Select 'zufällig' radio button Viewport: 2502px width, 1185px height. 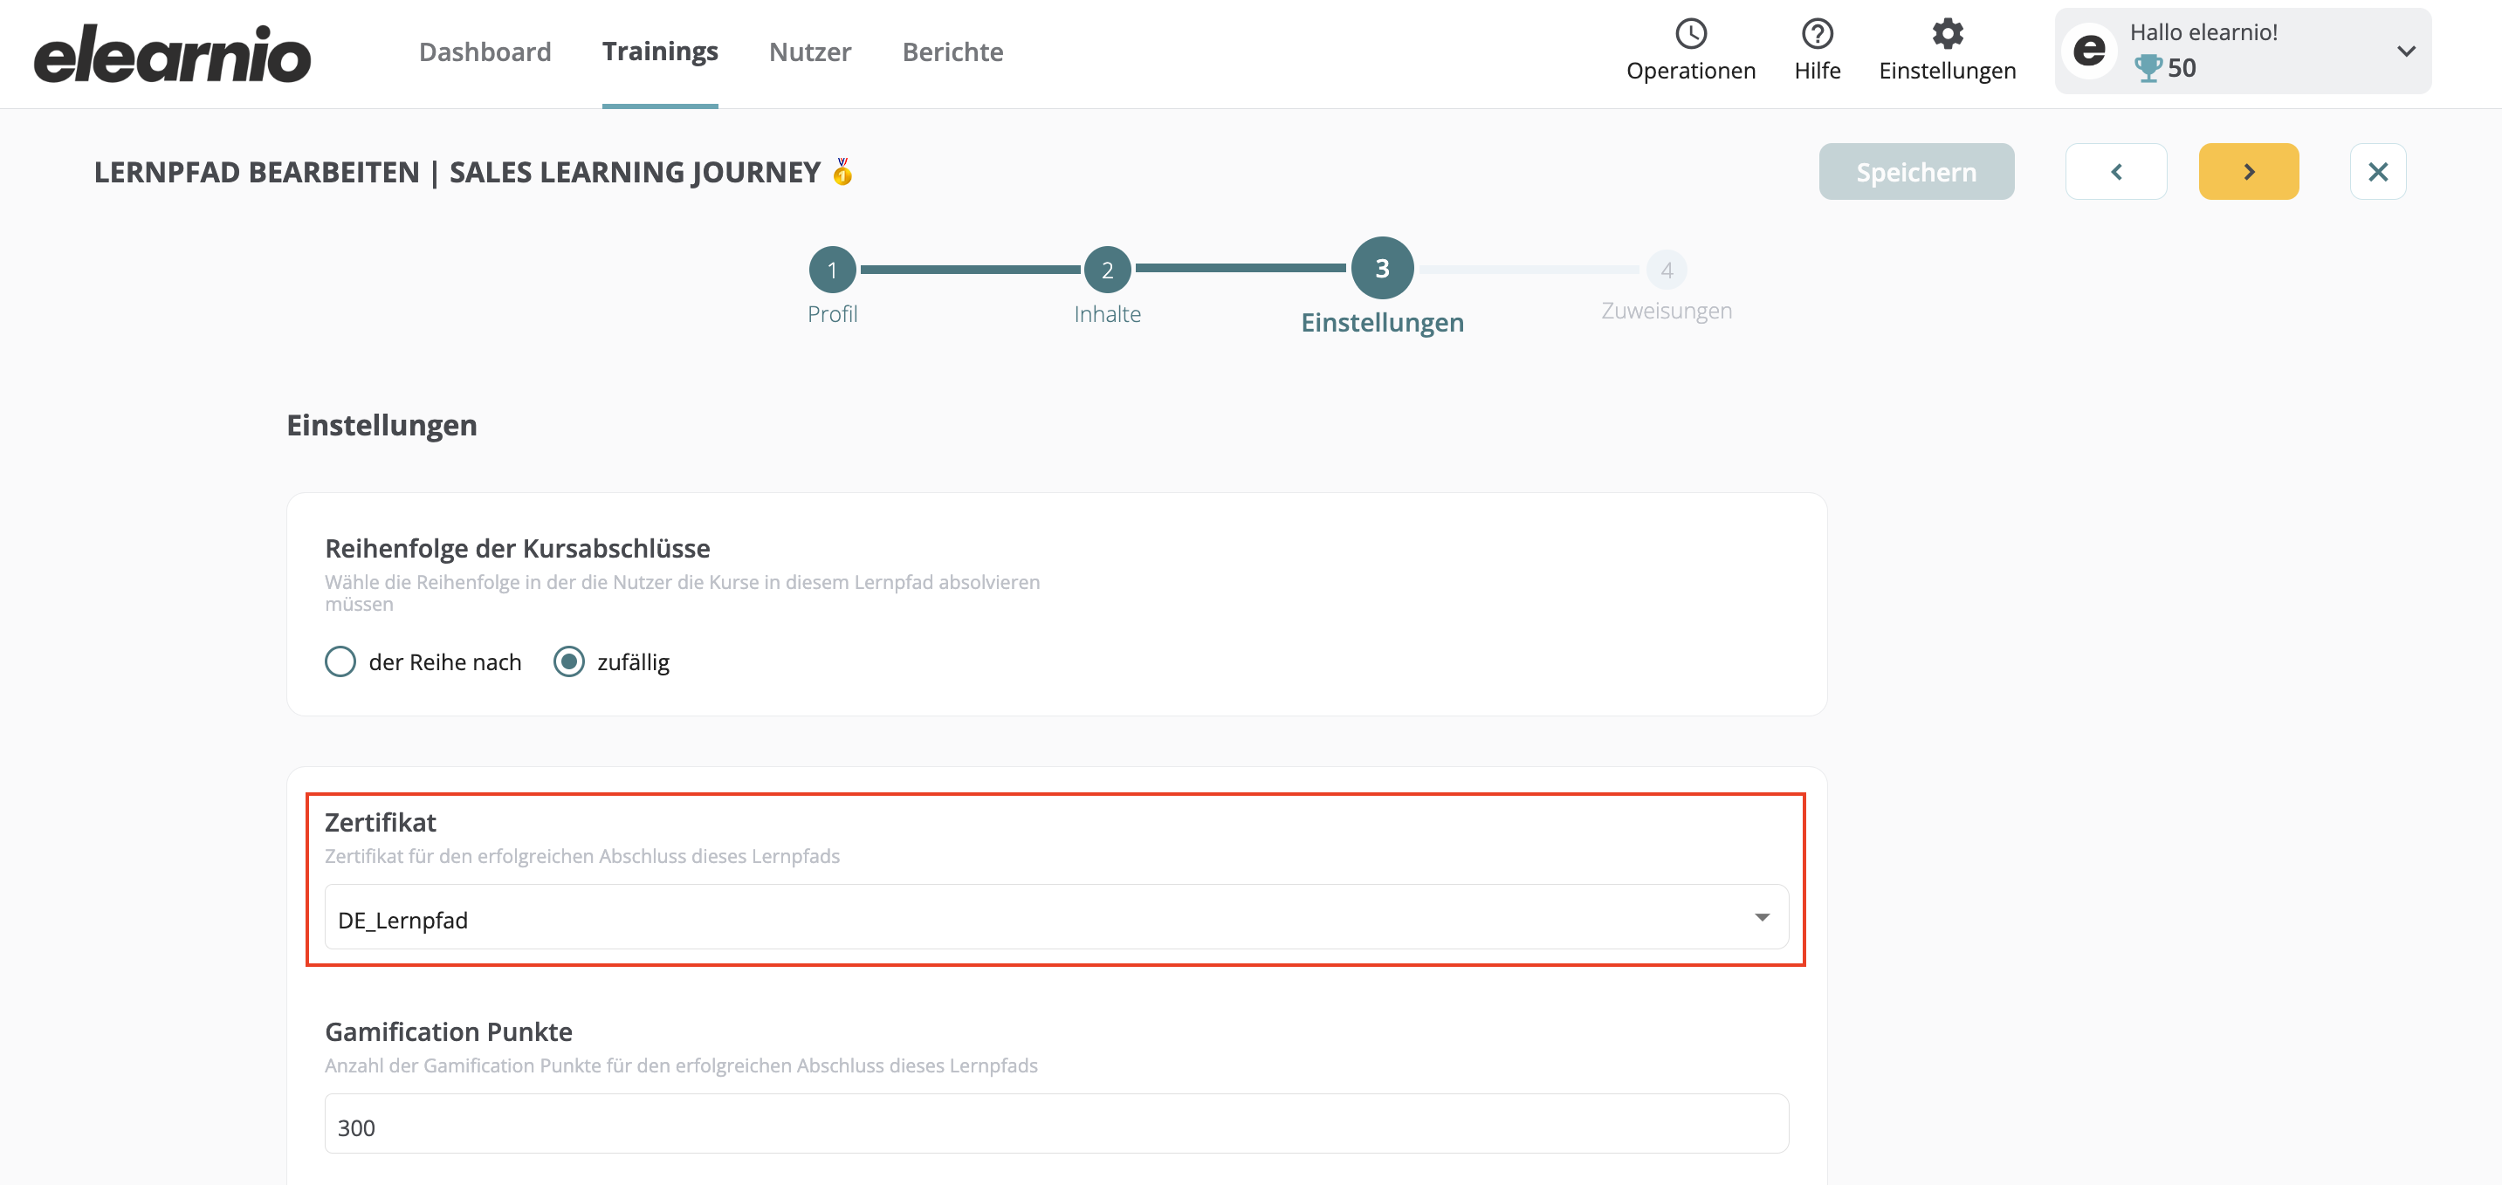[568, 662]
